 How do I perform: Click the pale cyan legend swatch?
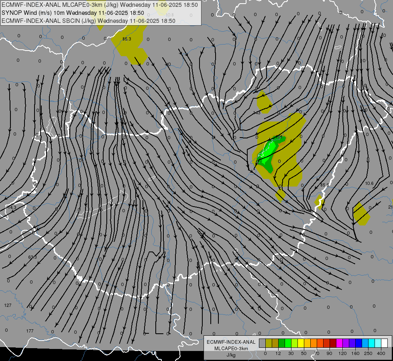pos(378,343)
